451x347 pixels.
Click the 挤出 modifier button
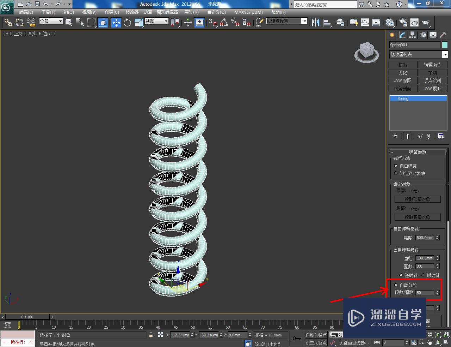[x=403, y=65]
